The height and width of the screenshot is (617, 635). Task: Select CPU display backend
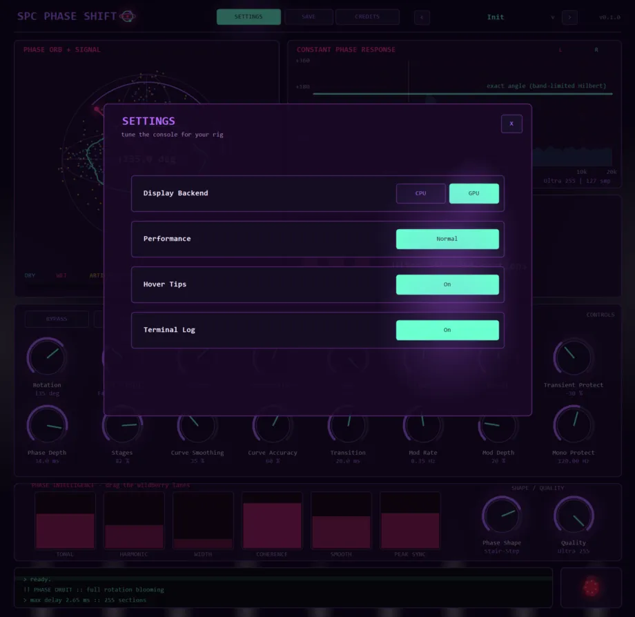(x=421, y=193)
